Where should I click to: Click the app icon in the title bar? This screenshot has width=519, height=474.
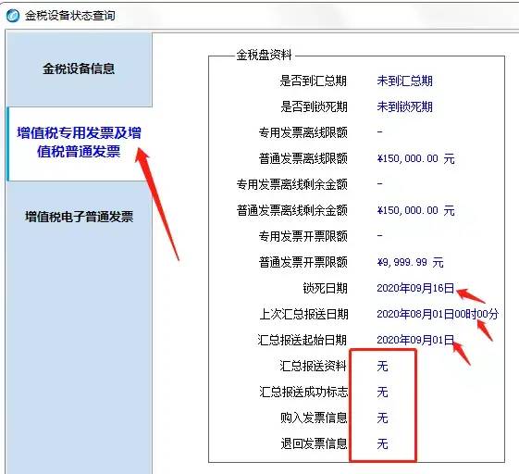13,16
